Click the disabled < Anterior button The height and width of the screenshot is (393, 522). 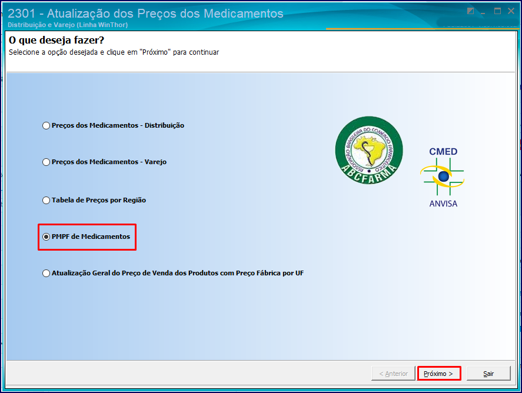point(394,374)
